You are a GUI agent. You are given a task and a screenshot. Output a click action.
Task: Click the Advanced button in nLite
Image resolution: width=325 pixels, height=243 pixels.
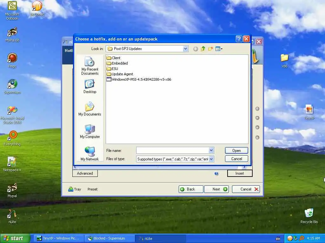[x=85, y=173]
